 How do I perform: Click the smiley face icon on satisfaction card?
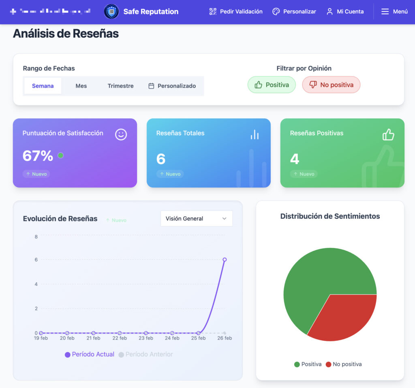(121, 134)
